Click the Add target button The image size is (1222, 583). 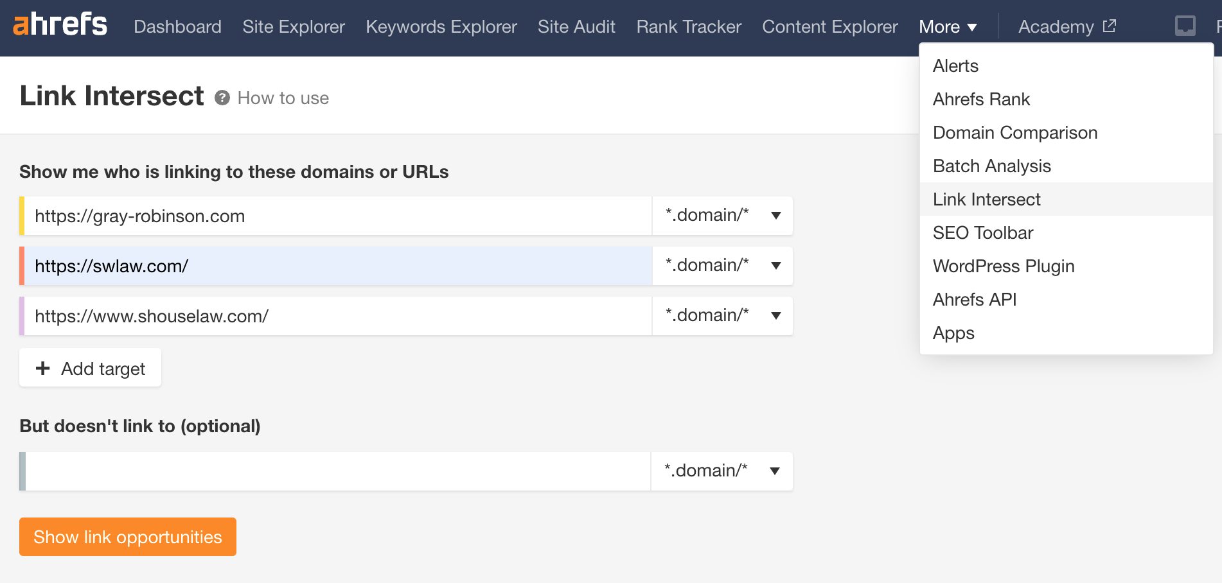click(x=90, y=367)
